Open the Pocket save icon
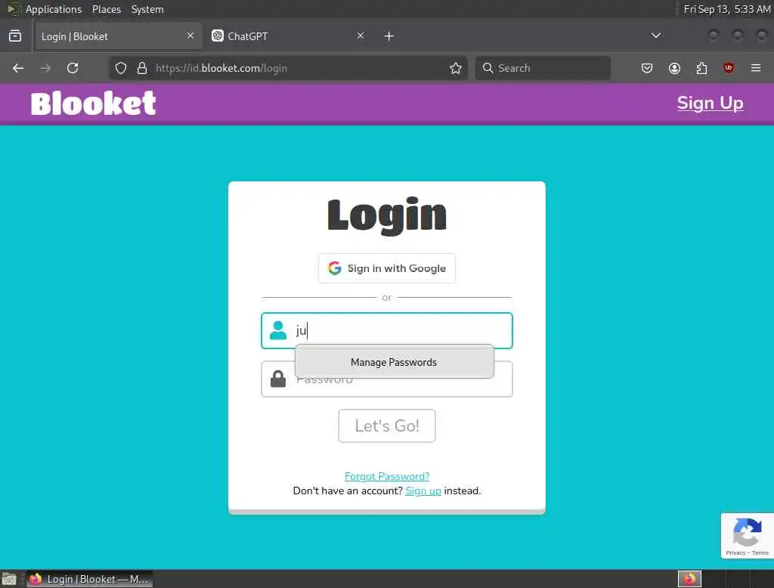Screen dimensions: 774x588 [647, 68]
